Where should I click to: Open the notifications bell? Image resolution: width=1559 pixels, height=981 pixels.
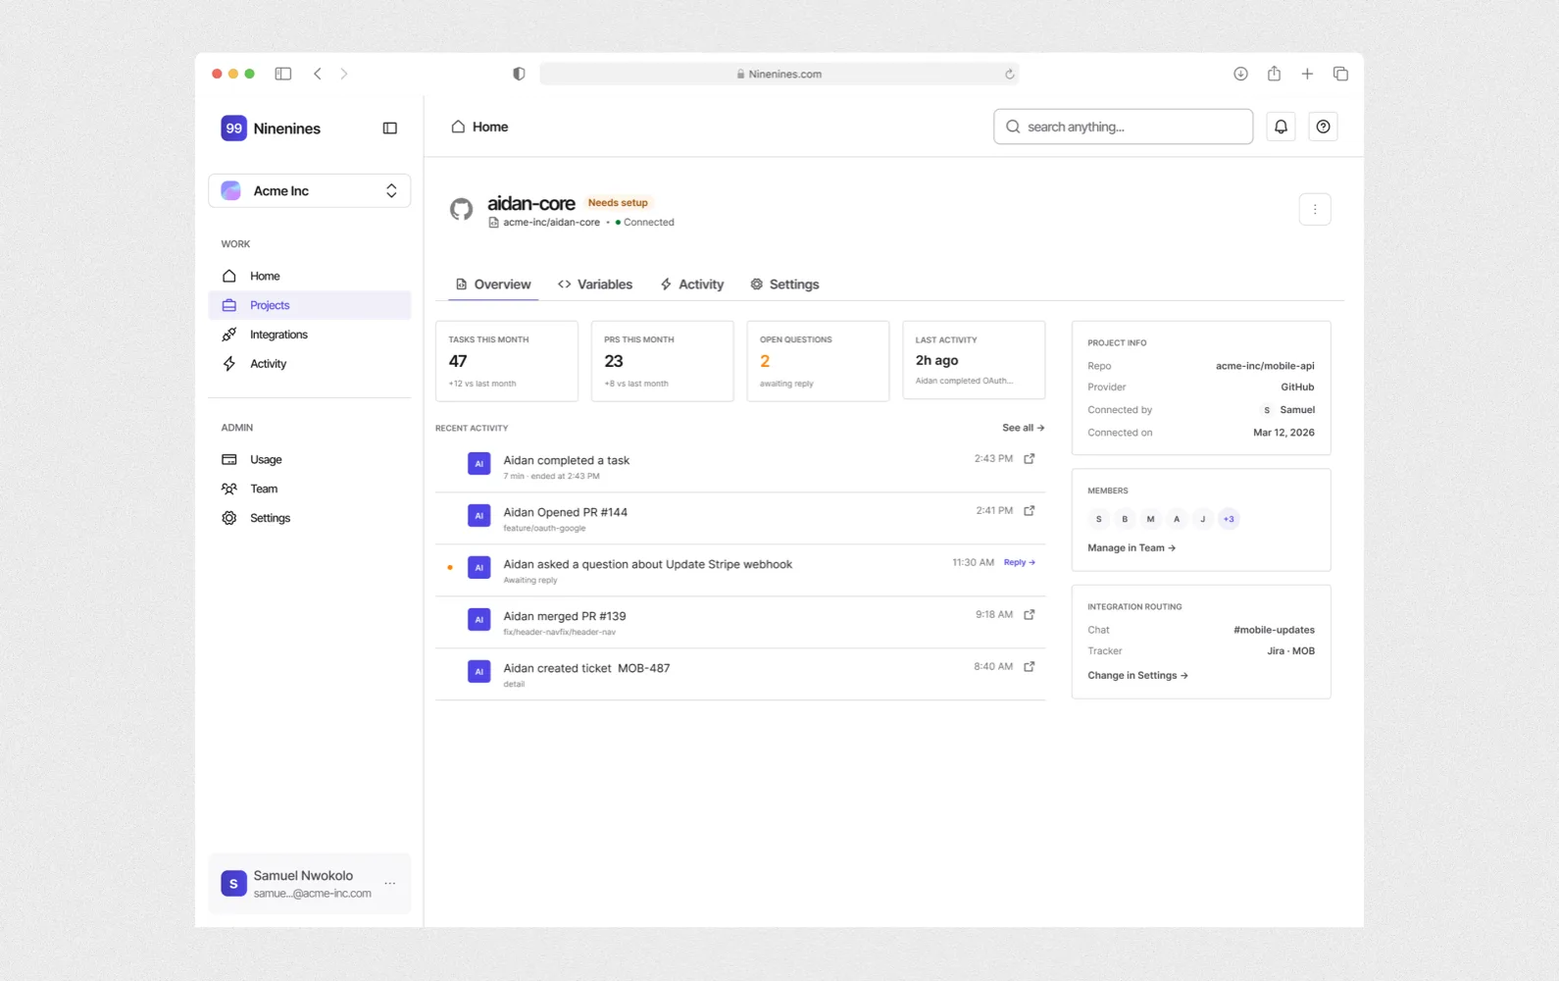[1281, 127]
